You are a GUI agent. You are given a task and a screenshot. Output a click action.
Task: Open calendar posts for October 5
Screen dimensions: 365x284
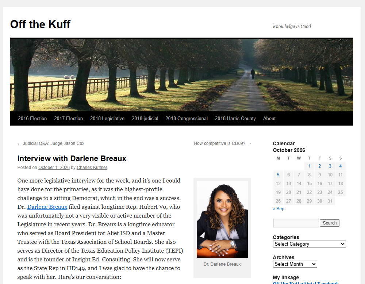[x=278, y=175]
